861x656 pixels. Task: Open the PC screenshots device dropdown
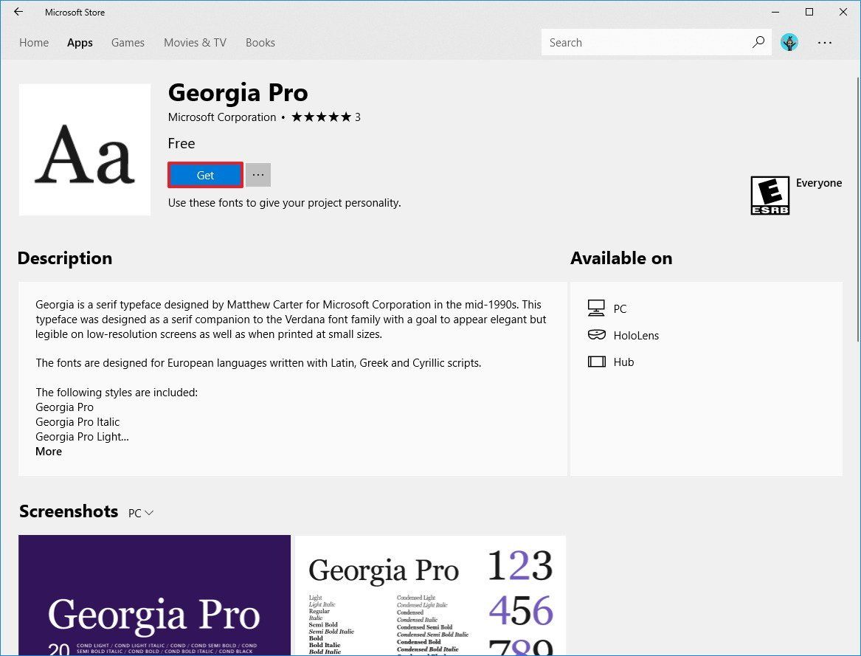point(140,512)
